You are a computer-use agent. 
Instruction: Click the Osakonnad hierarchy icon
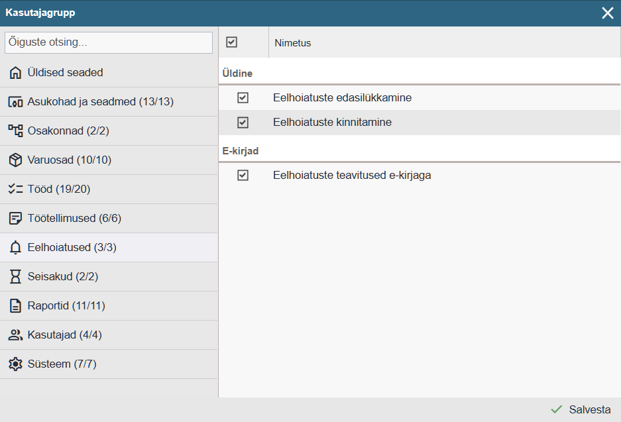pyautogui.click(x=15, y=131)
